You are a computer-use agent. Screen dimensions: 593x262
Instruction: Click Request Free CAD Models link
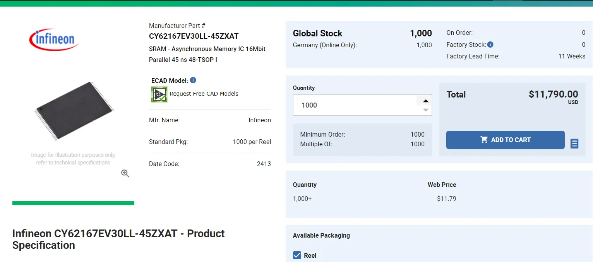[x=204, y=94]
